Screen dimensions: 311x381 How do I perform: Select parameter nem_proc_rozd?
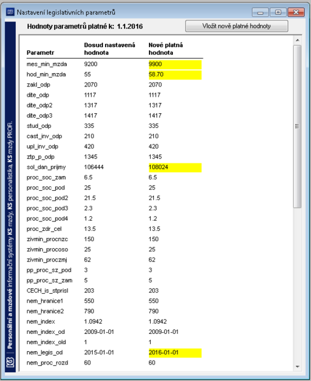tap(47, 363)
